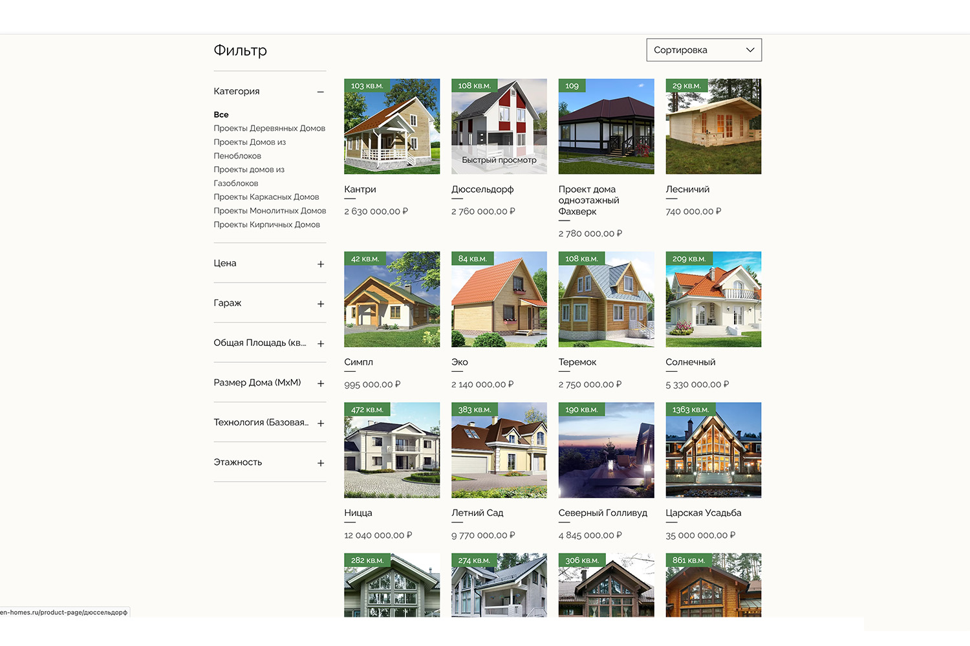Expand the Общая Площадь filter plus icon

[320, 343]
